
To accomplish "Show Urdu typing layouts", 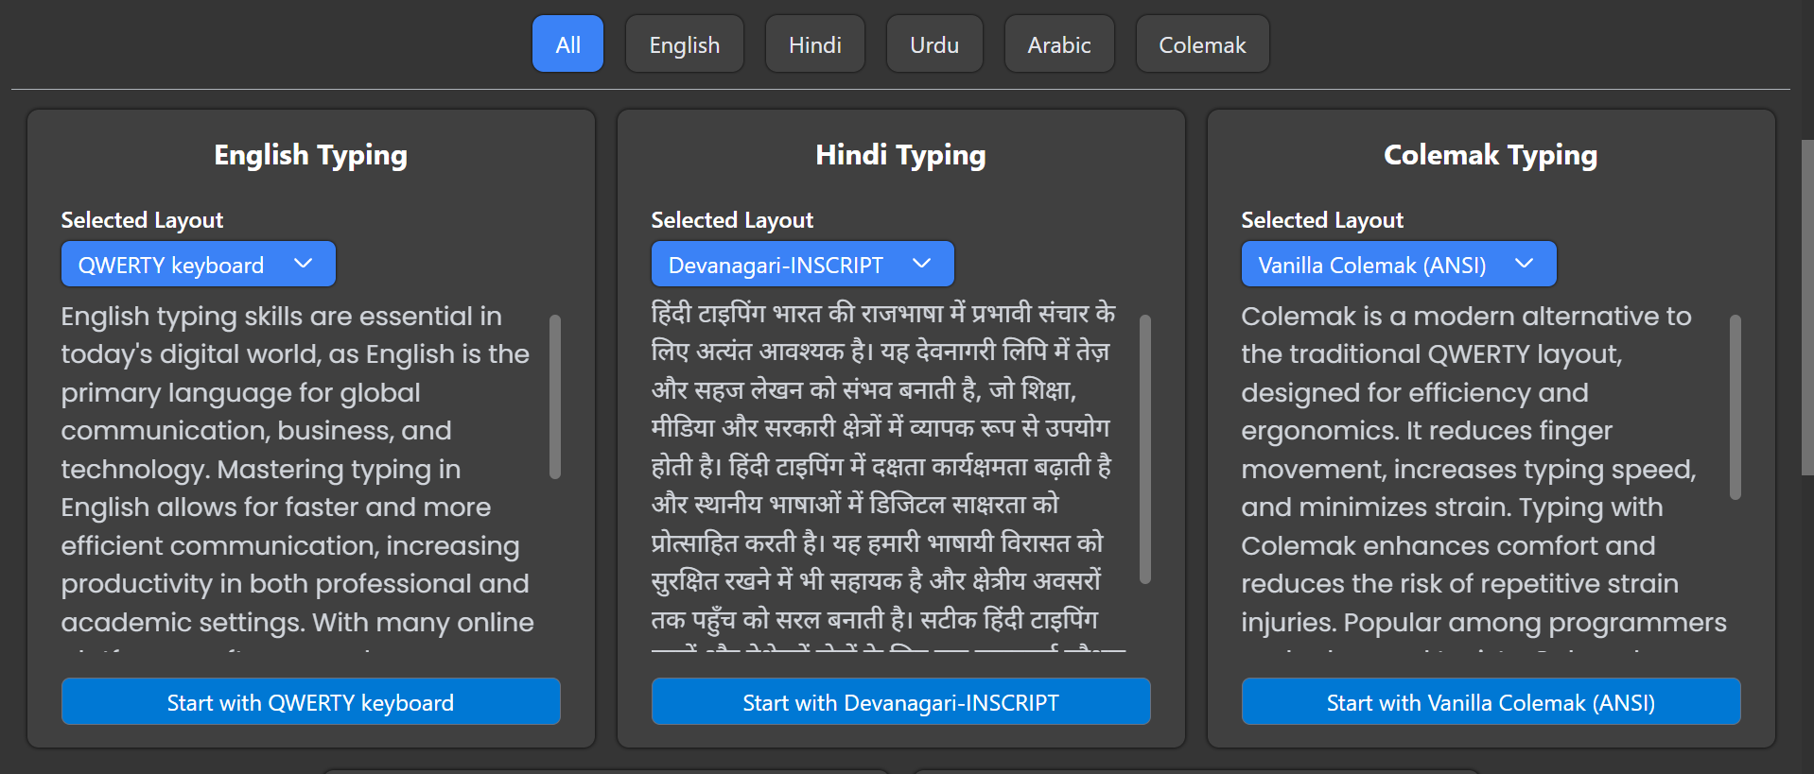I will [x=933, y=44].
